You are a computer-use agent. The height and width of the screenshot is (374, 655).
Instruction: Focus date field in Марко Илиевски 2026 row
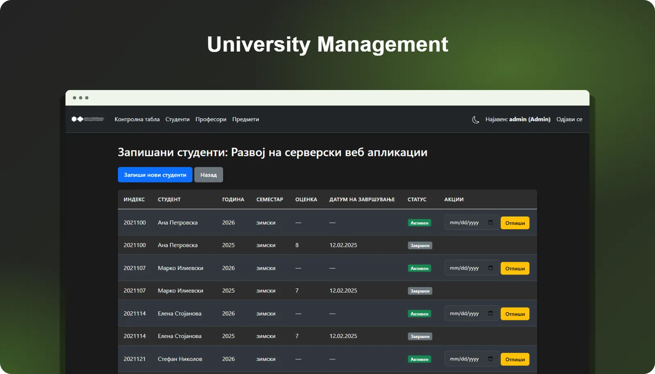pos(472,268)
